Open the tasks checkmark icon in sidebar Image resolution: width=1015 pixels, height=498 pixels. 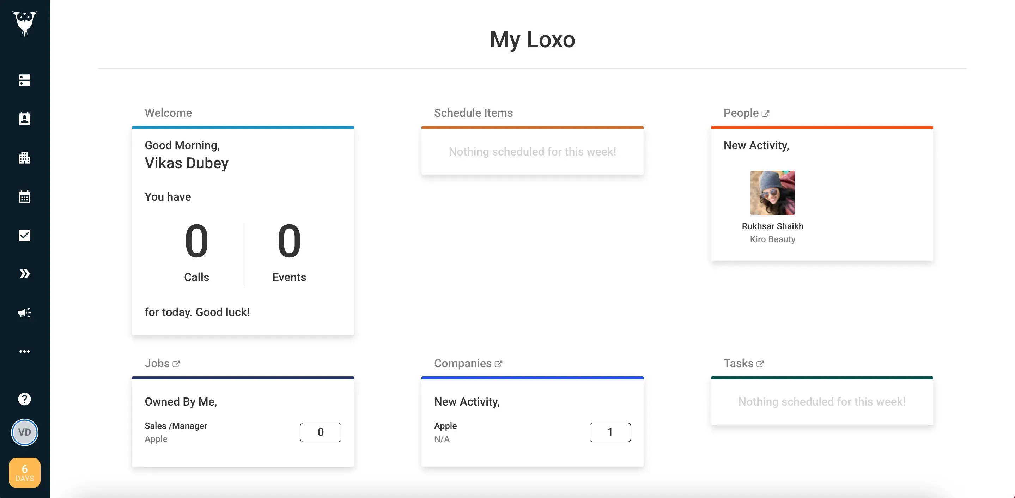pyautogui.click(x=24, y=235)
